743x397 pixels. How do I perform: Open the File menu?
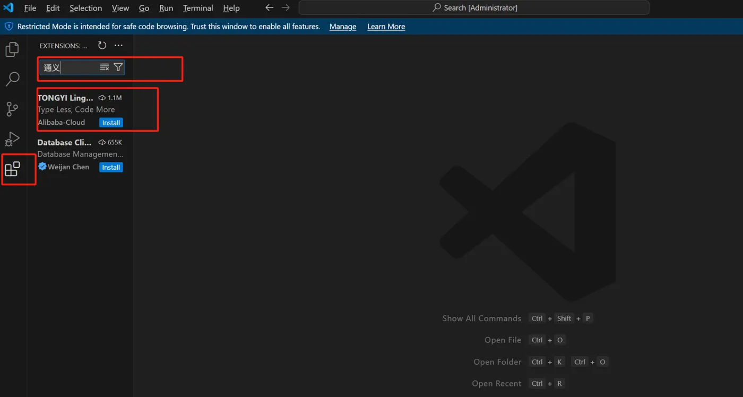30,8
